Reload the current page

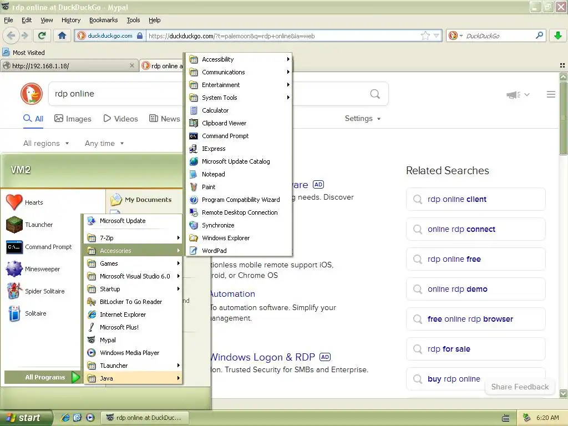[42, 35]
